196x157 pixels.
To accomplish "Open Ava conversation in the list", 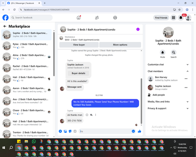I will click(26, 101).
